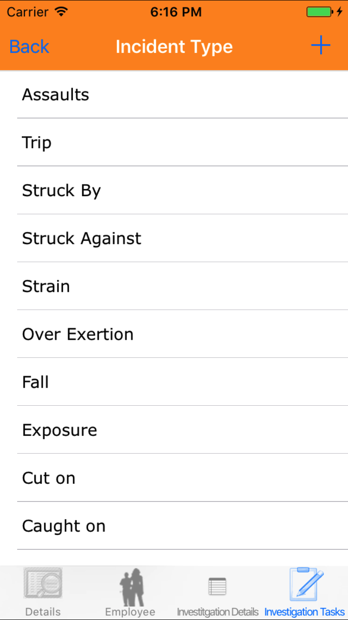Tap the plus icon to add incident type

pos(320,46)
